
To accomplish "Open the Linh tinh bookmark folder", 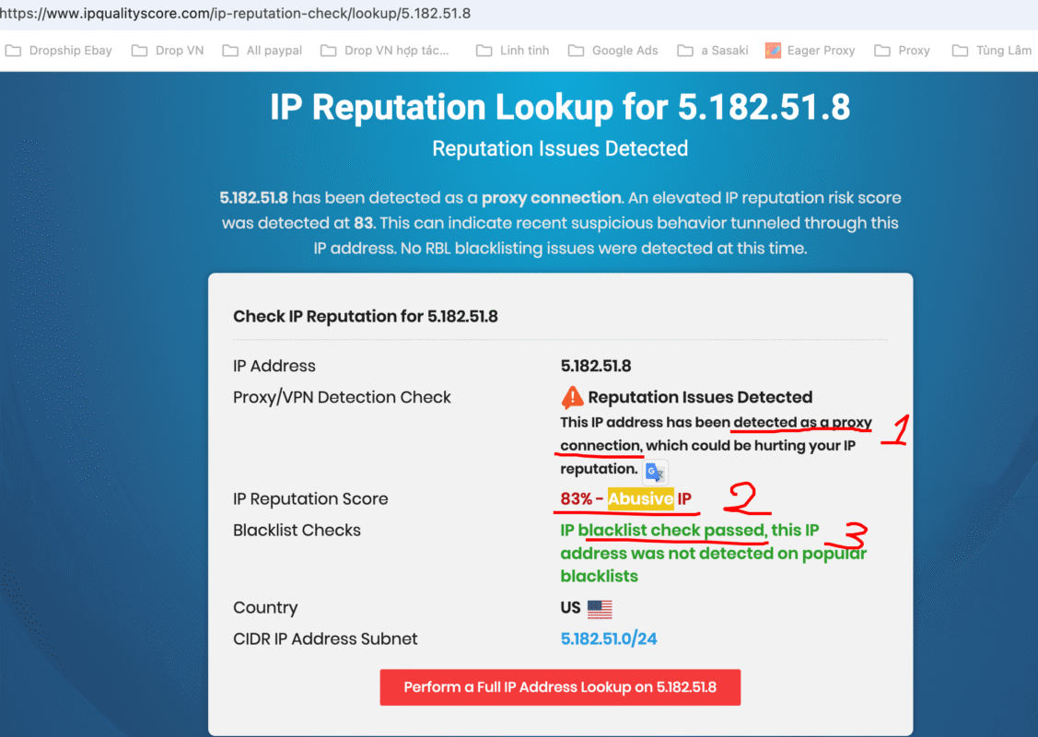I will pyautogui.click(x=512, y=51).
